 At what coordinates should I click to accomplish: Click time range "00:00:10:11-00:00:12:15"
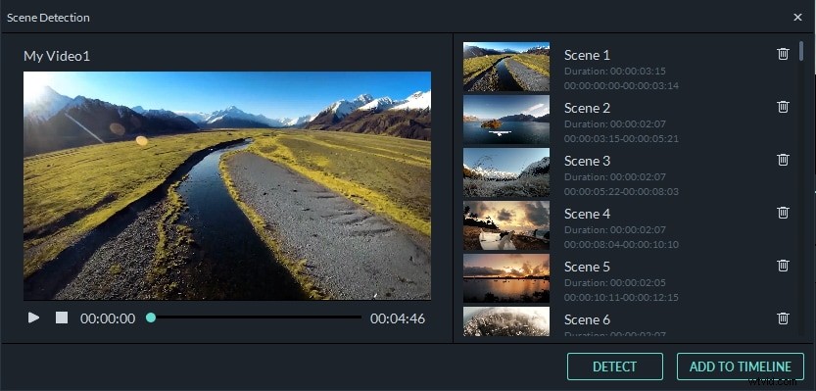621,297
